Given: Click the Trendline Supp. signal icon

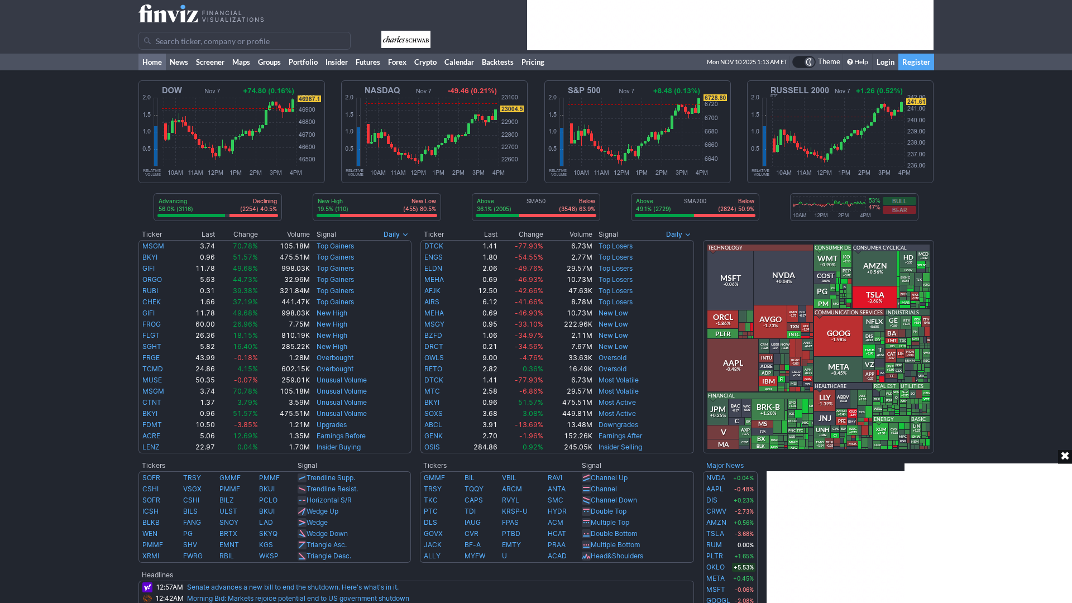Looking at the screenshot, I should 302,478.
